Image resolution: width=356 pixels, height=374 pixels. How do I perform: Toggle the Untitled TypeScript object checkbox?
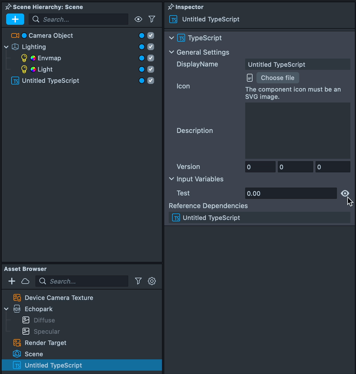tap(151, 81)
